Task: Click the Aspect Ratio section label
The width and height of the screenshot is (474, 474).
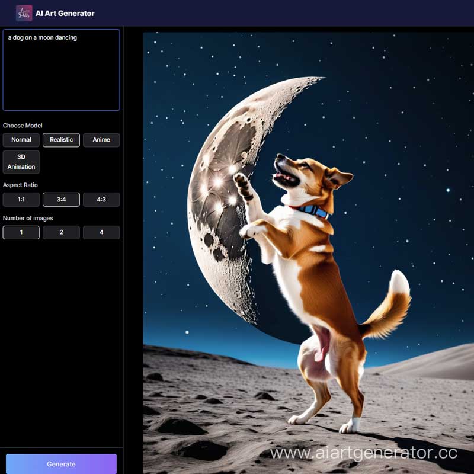Action: tap(20, 185)
